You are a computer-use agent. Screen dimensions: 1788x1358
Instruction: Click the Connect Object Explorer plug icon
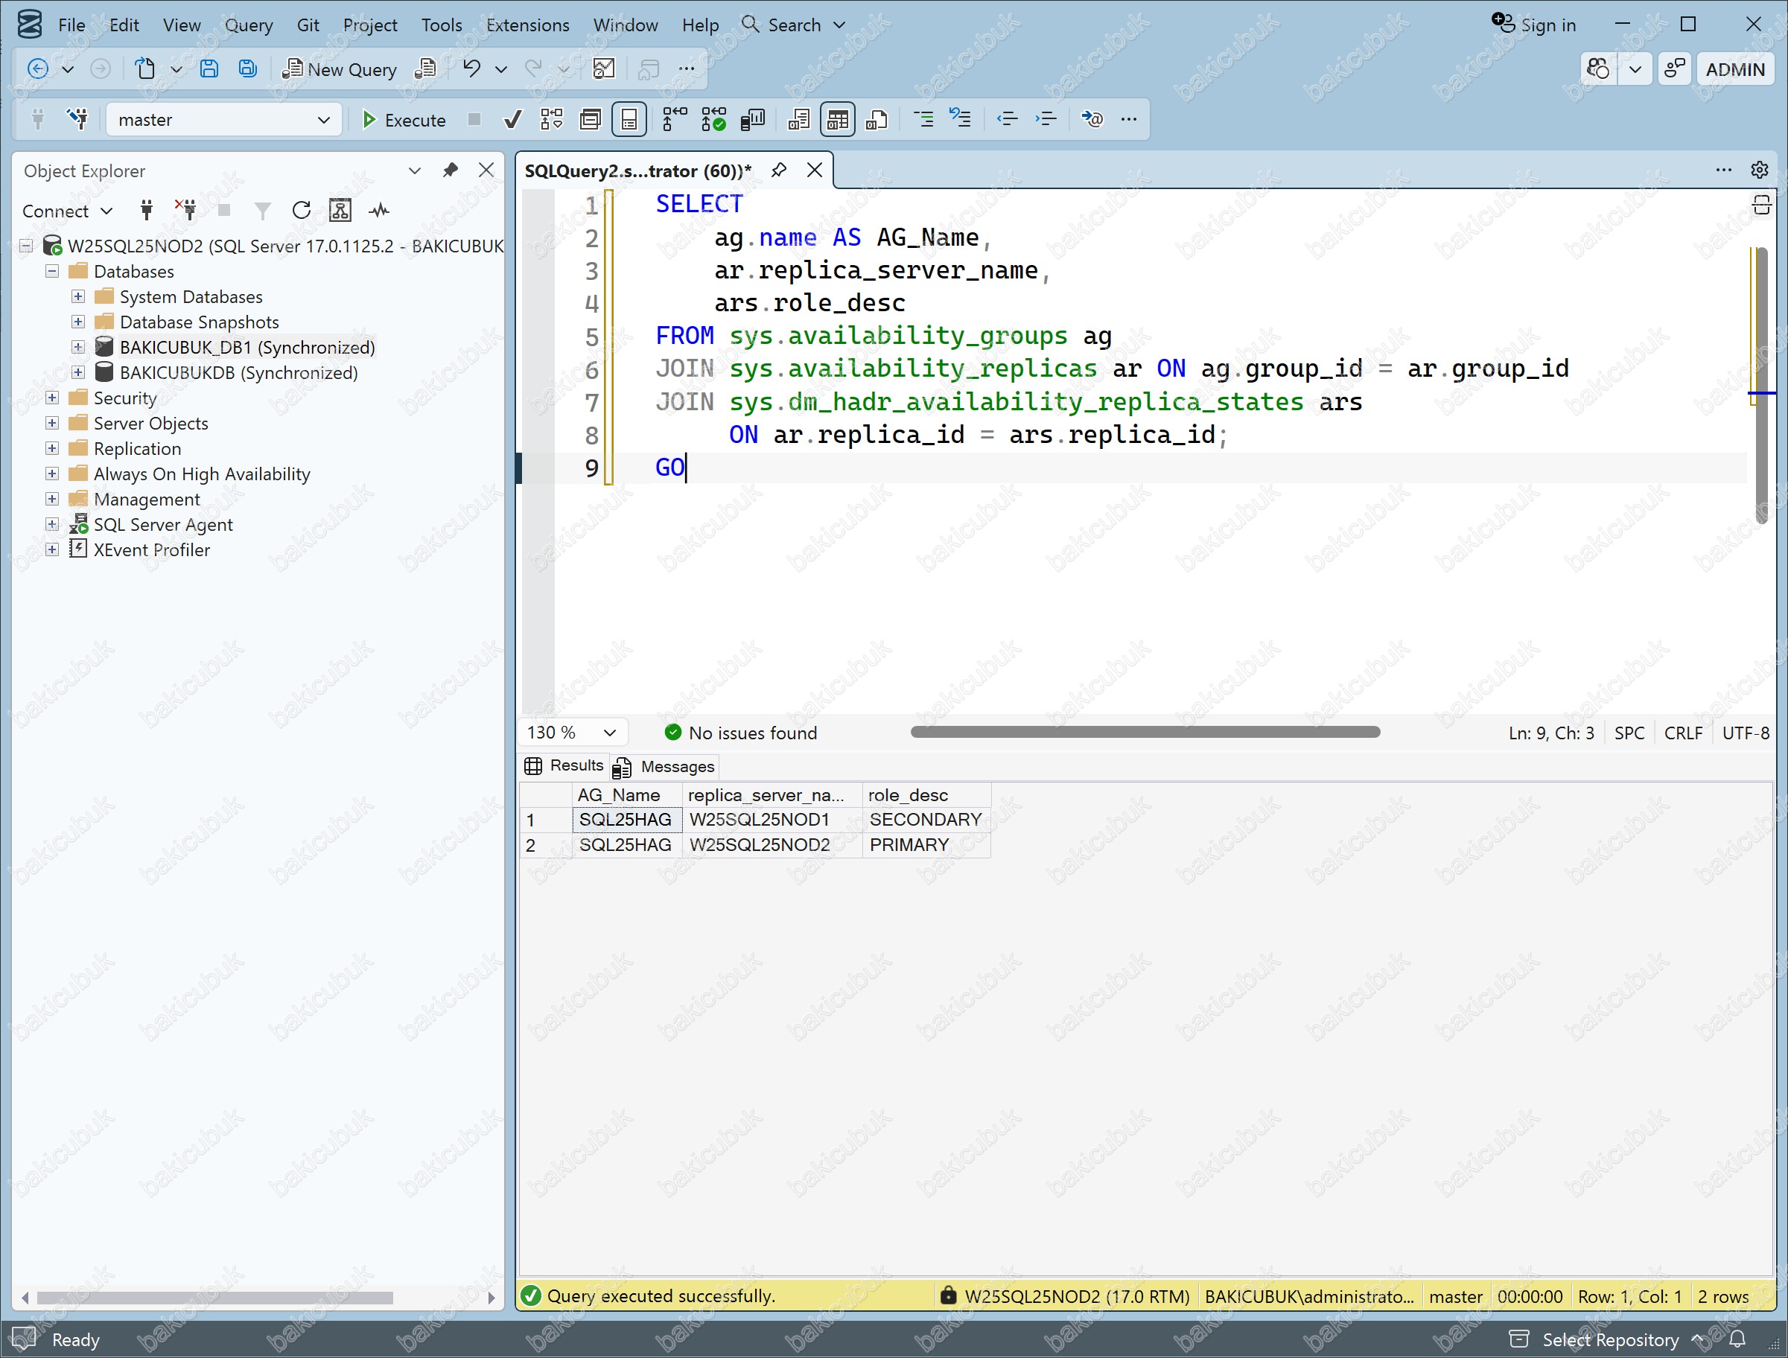coord(146,211)
